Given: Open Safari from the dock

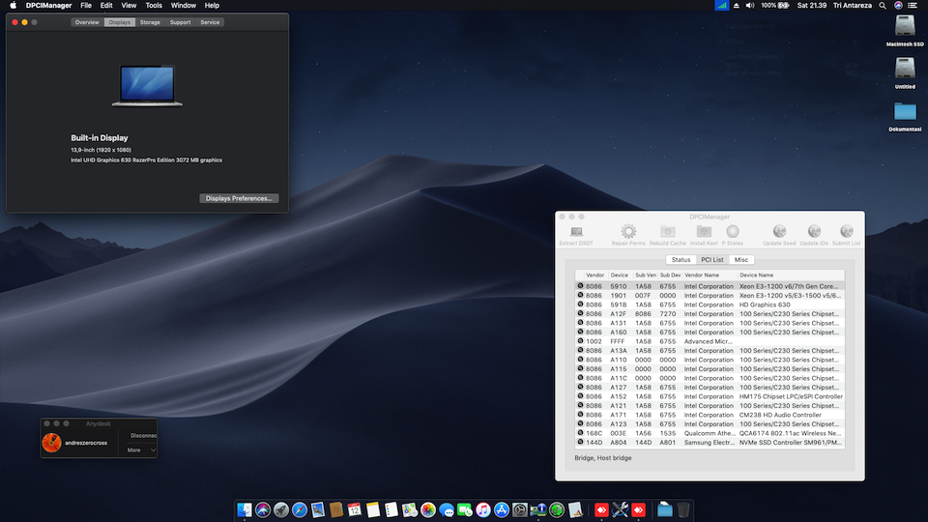Looking at the screenshot, I should pyautogui.click(x=300, y=509).
